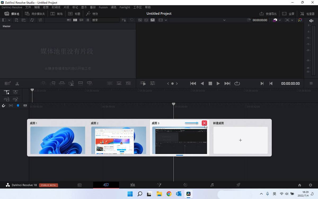The image size is (318, 199).
Task: Mute audio with the speaker icon
Action: (x=311, y=20)
